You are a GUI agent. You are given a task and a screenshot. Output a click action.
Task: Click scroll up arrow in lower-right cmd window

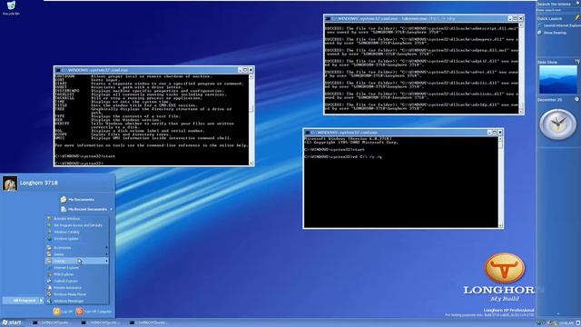(x=500, y=139)
